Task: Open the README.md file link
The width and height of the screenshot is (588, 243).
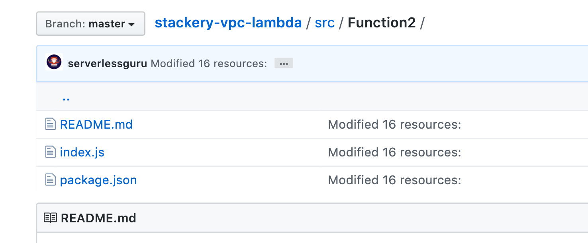Action: pos(96,125)
